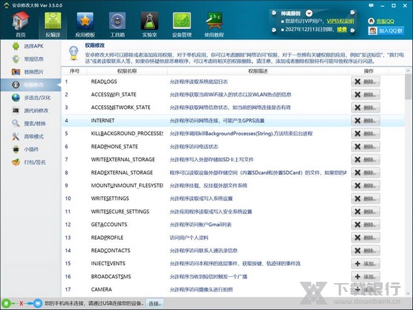This screenshot has height=310, width=413.
Task: Open 常规信息 in the sidebar
Action: tap(30, 59)
